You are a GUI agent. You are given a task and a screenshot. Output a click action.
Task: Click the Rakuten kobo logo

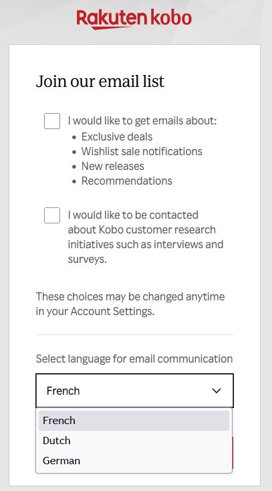click(134, 19)
